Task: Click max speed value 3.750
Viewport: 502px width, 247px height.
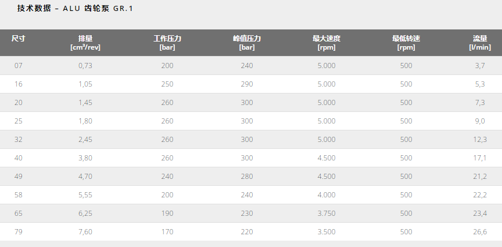Action: (x=327, y=214)
